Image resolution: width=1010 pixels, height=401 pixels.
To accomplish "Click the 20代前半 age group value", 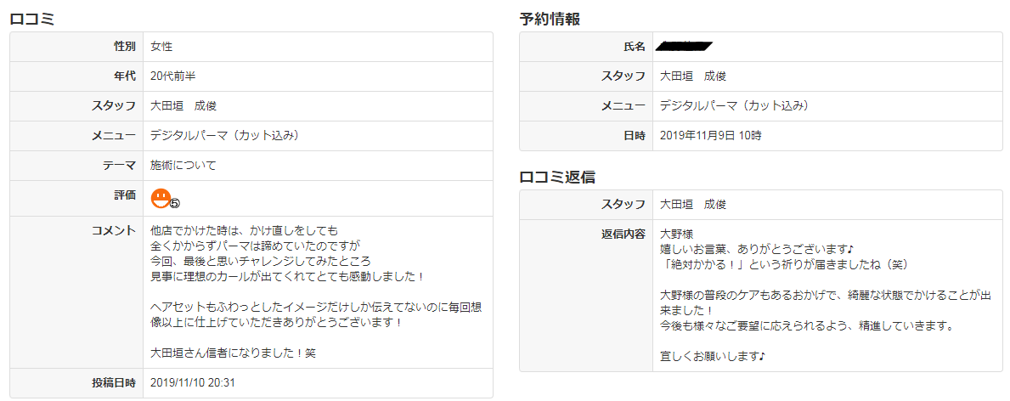I will (173, 76).
